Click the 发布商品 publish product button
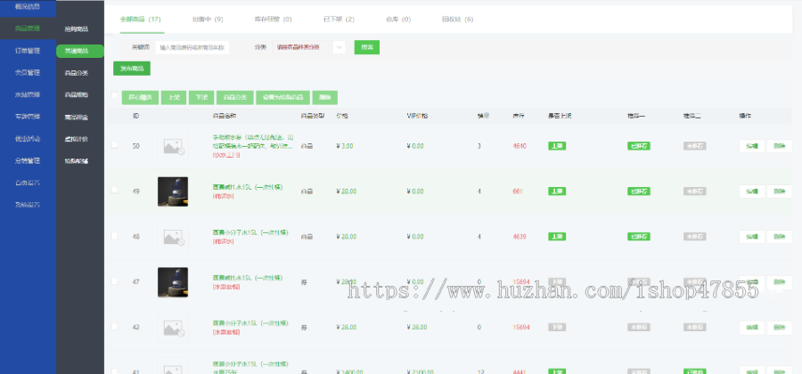 pos(132,69)
